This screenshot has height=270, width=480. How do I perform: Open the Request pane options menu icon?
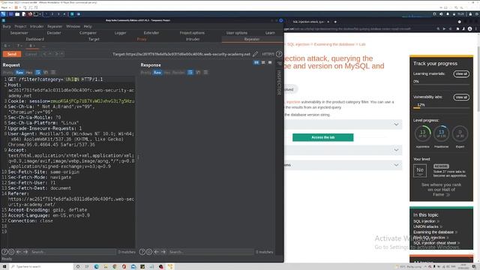53,73
